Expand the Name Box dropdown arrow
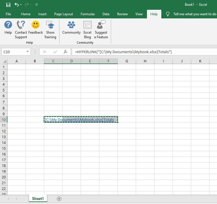 click(28, 51)
